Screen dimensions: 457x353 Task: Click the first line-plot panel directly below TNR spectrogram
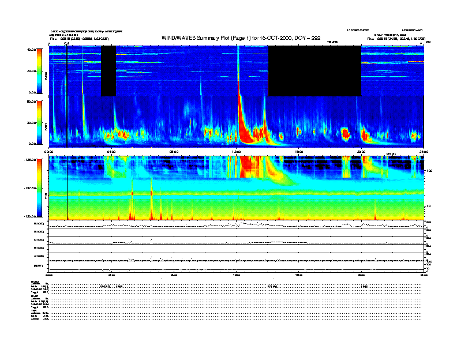tap(236, 224)
